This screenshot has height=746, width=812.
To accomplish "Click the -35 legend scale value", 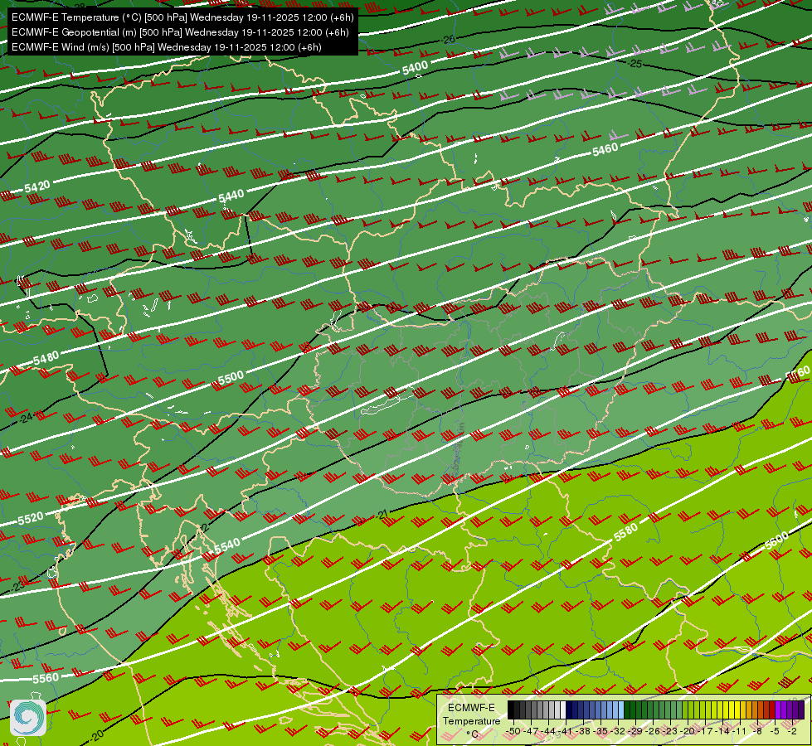I will (600, 731).
